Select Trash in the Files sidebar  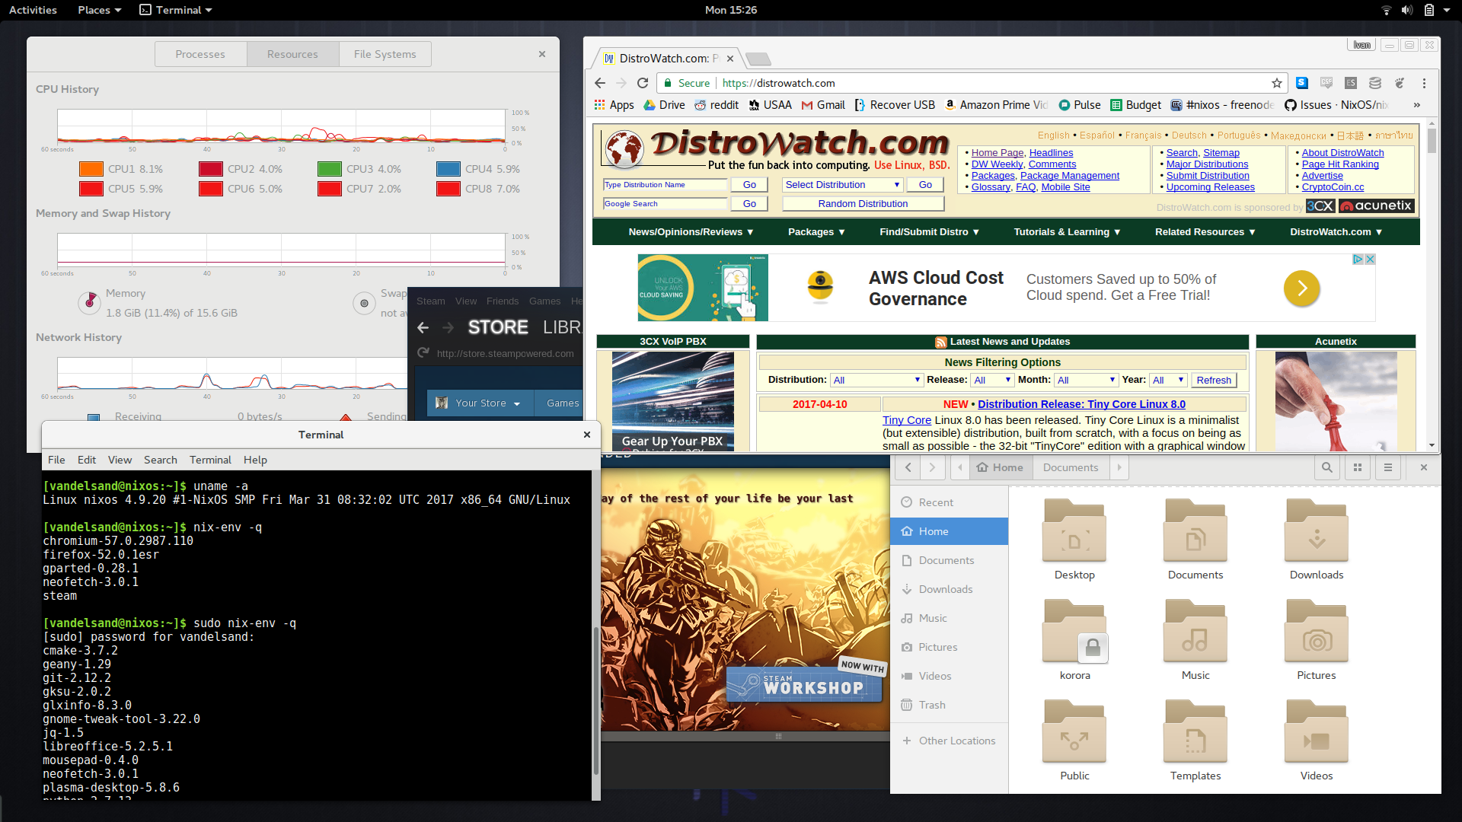coord(949,705)
